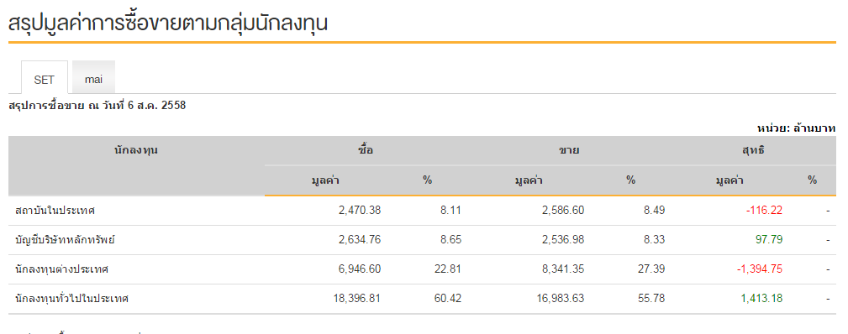Select the นักลงทุนต่างประเทศ row label
Viewport: 848px width, 334px height.
click(x=62, y=269)
